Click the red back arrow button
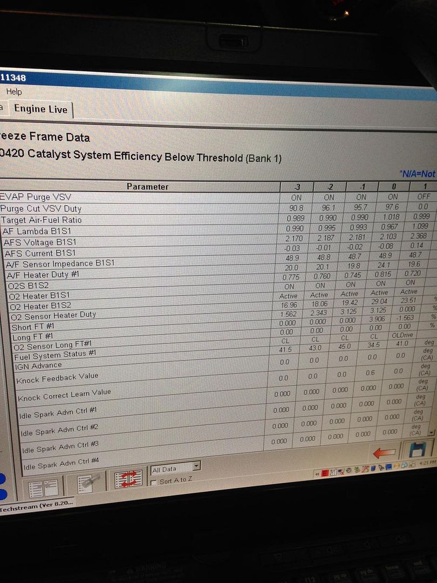437x583 pixels. point(384,452)
